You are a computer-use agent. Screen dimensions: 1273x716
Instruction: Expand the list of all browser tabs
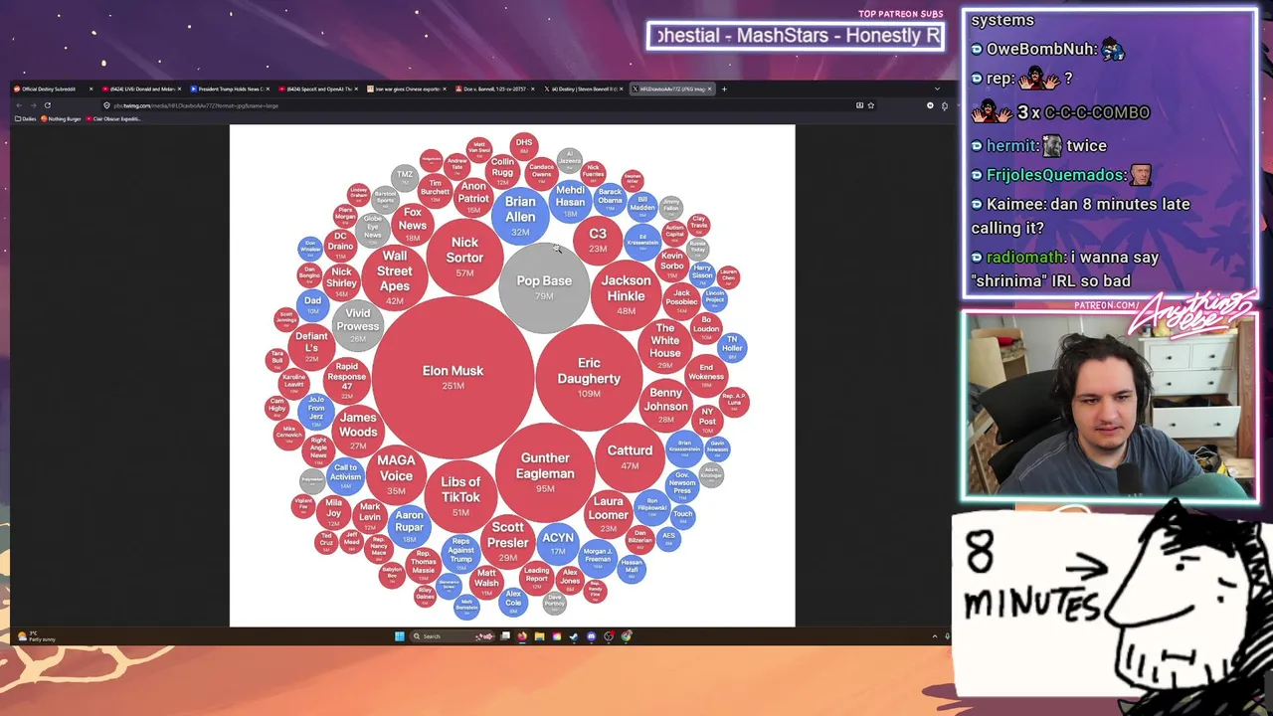point(937,89)
